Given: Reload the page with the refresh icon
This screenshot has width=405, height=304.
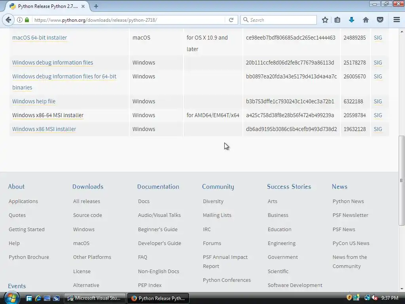Looking at the screenshot, I should point(231,20).
